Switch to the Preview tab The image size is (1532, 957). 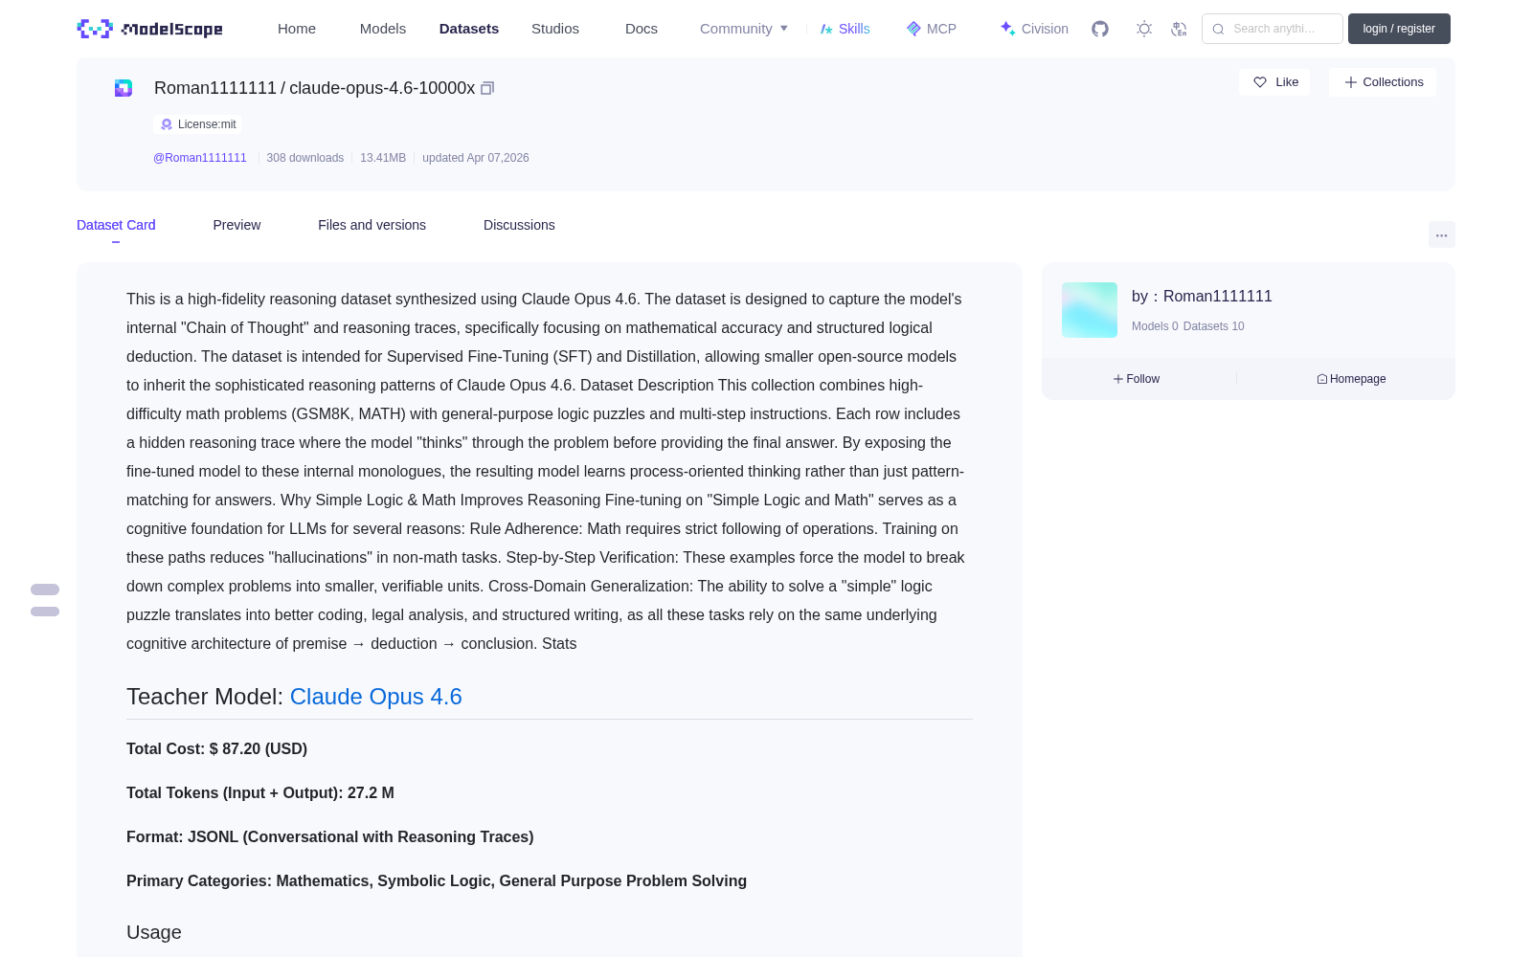click(237, 225)
